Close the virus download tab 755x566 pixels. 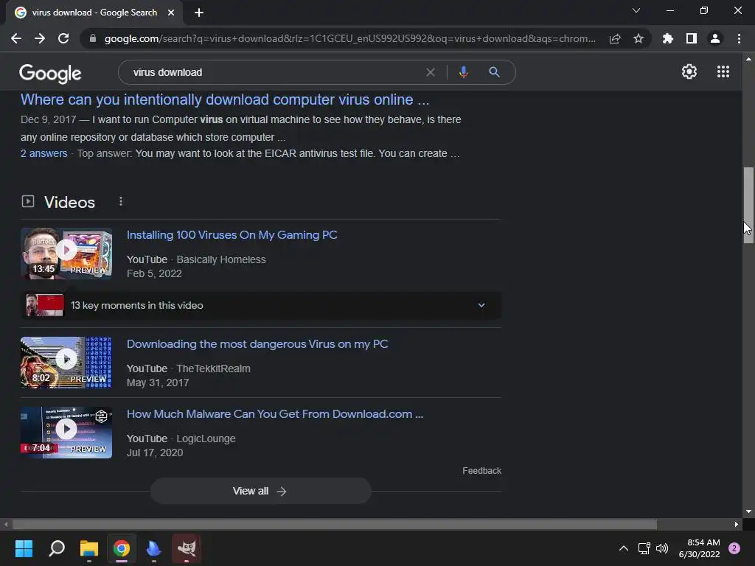[171, 13]
